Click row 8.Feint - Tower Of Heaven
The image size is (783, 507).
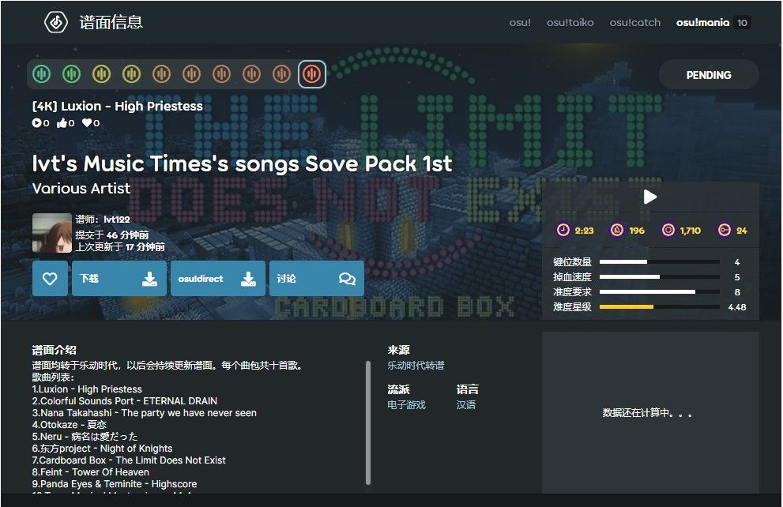[90, 472]
